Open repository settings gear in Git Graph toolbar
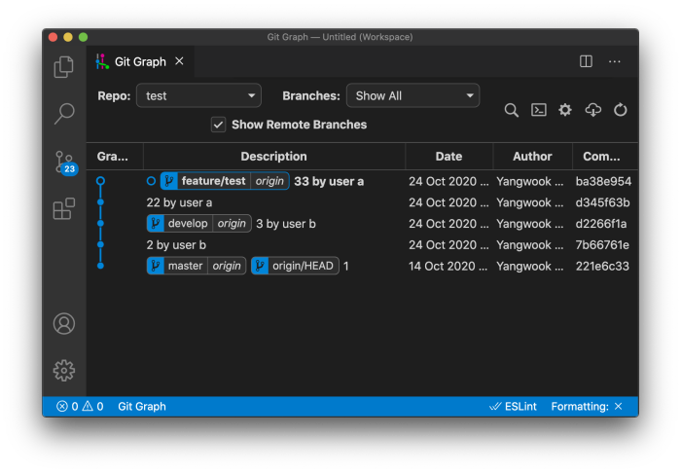Image resolution: width=681 pixels, height=473 pixels. [x=565, y=110]
